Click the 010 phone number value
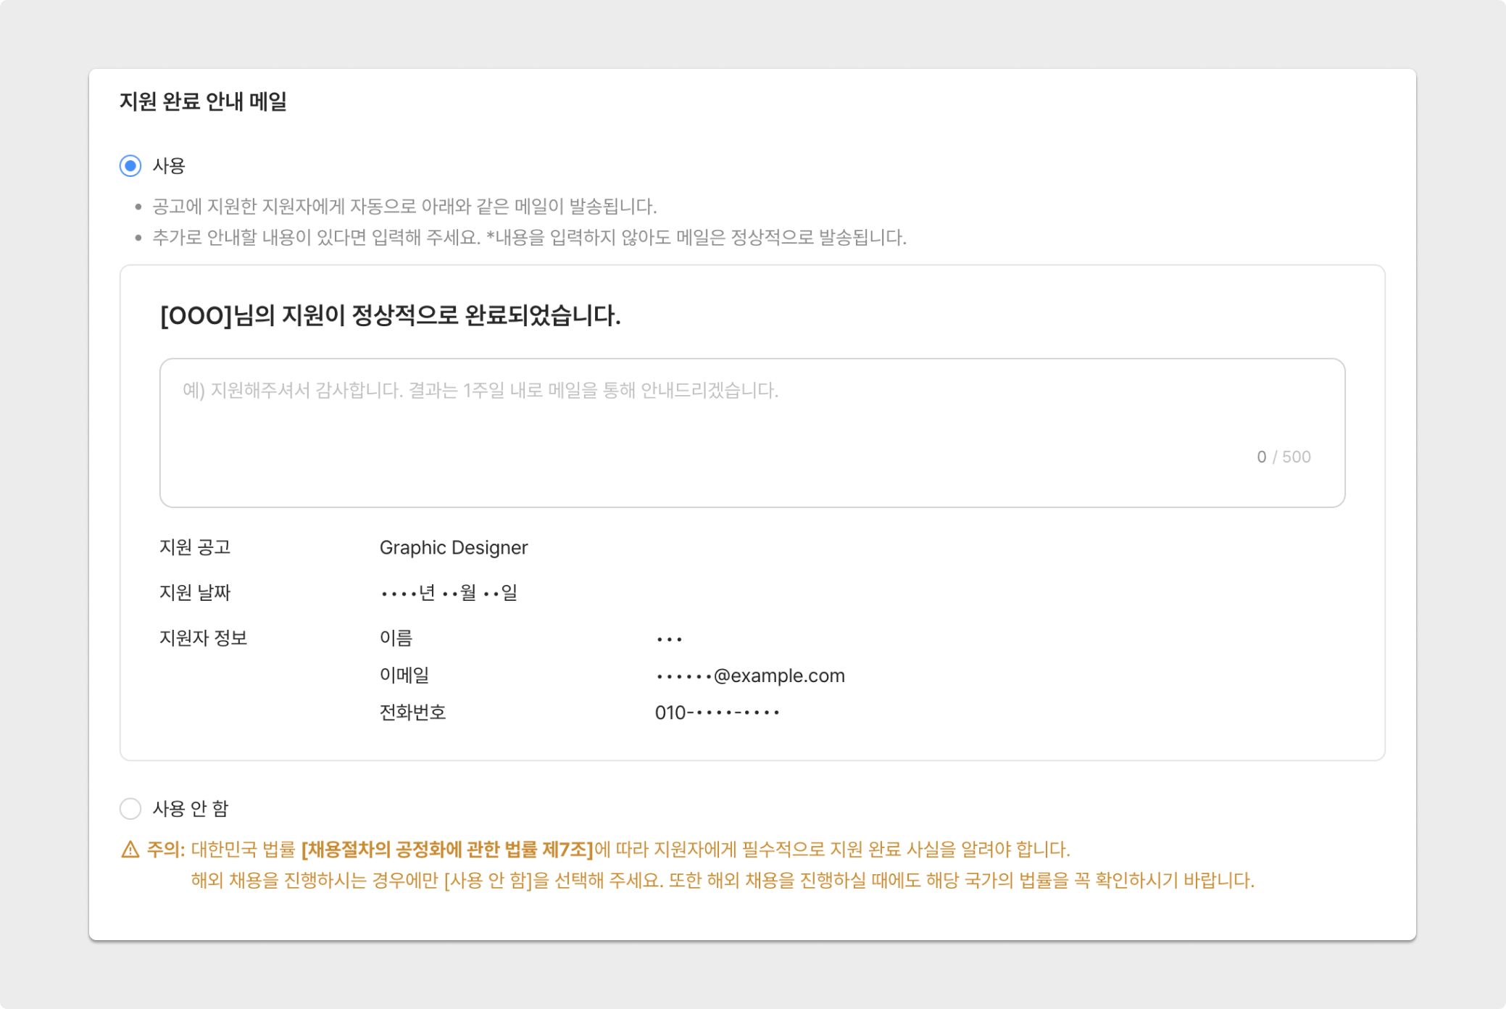 tap(717, 713)
